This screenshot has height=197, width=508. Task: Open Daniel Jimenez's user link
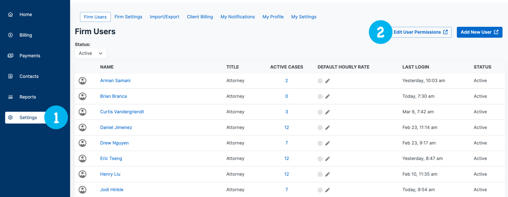(x=116, y=127)
